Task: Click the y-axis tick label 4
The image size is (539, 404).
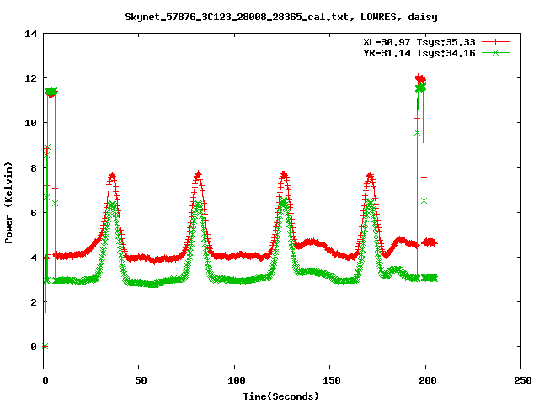Action: (x=34, y=258)
